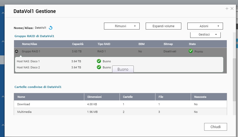Click the vertical scrollbar of the dialog
The image size is (238, 137).
pyautogui.click(x=234, y=76)
